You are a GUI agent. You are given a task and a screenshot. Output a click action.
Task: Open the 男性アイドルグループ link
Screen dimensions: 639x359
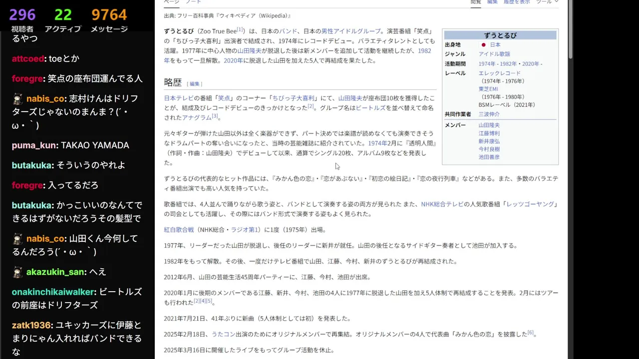[x=350, y=31]
